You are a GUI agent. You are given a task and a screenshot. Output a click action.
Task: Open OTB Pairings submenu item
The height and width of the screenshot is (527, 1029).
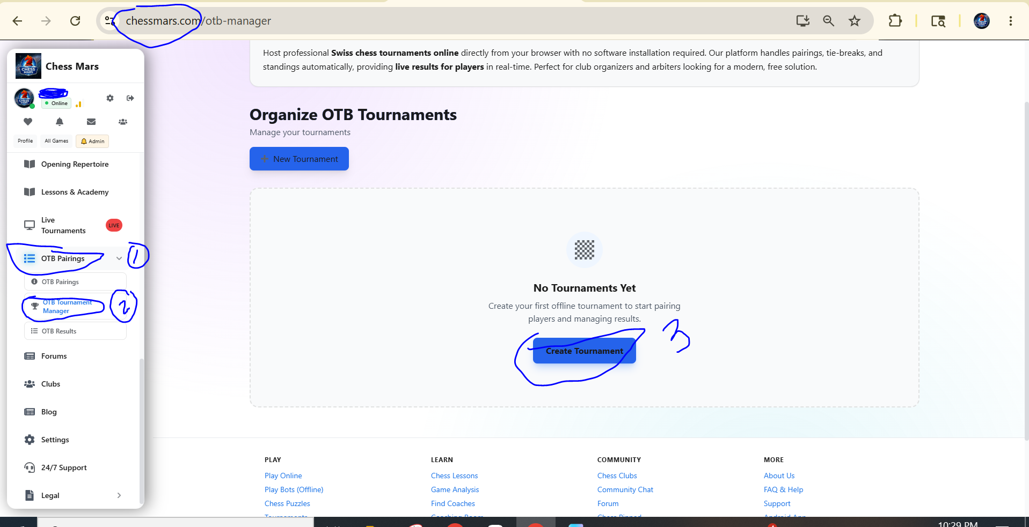[x=75, y=282]
